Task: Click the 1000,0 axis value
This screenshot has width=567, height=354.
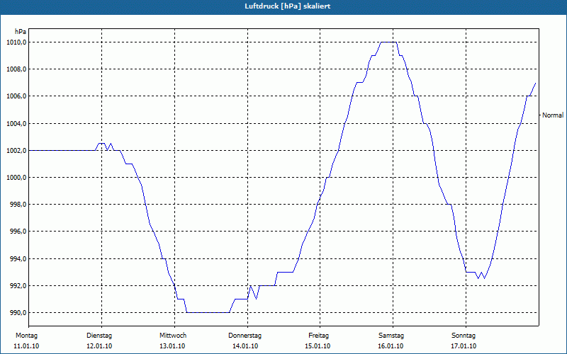Action: pyautogui.click(x=16, y=178)
